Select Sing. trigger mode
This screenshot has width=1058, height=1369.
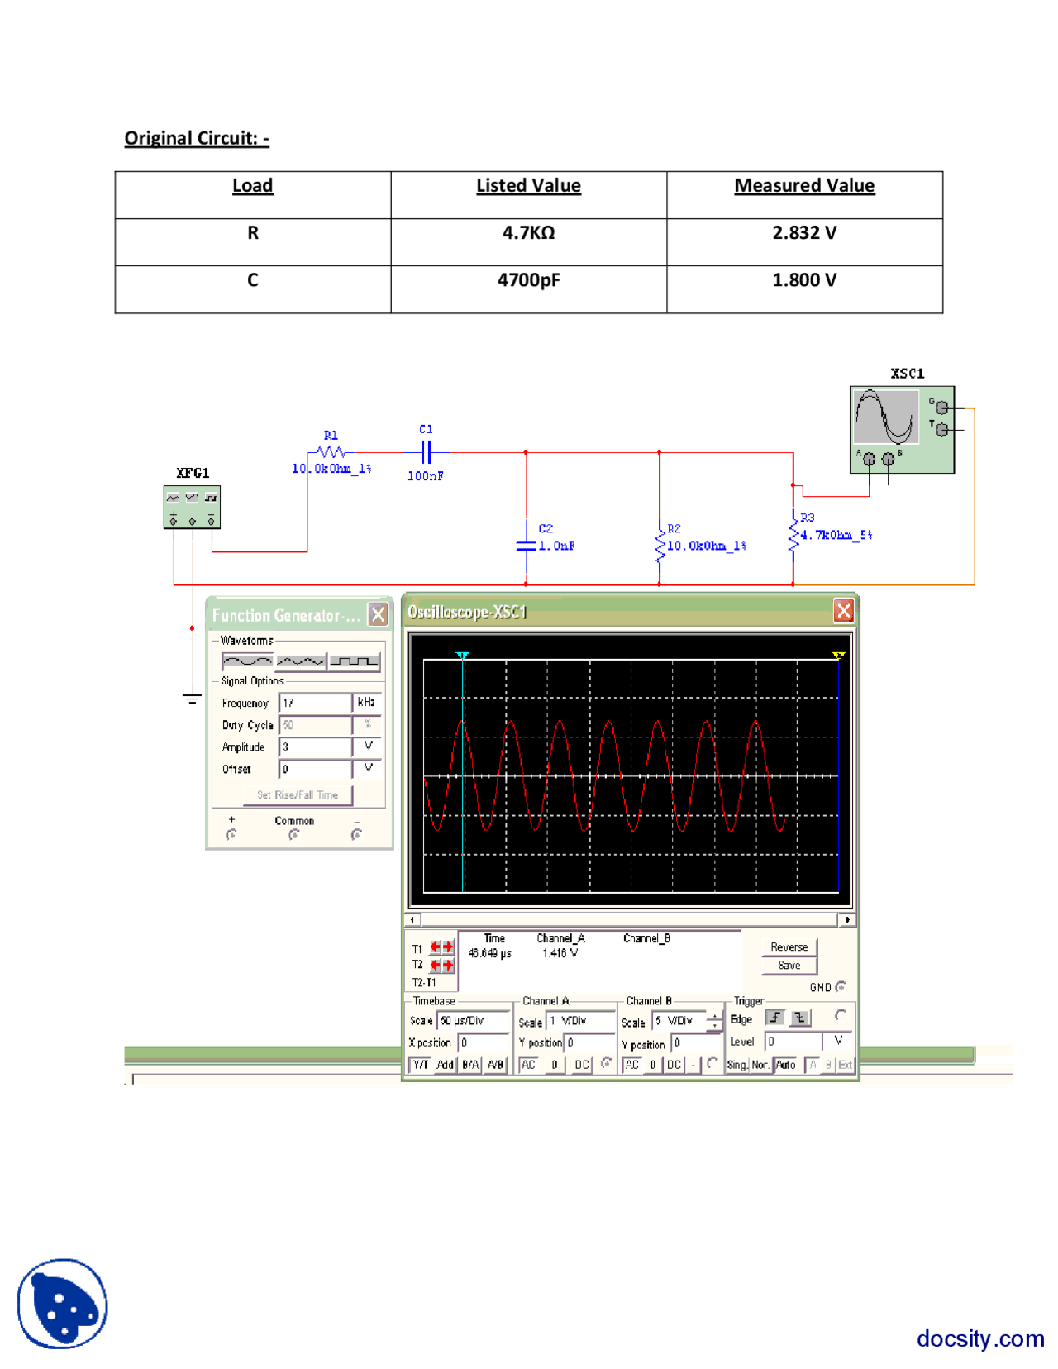[x=737, y=1065]
